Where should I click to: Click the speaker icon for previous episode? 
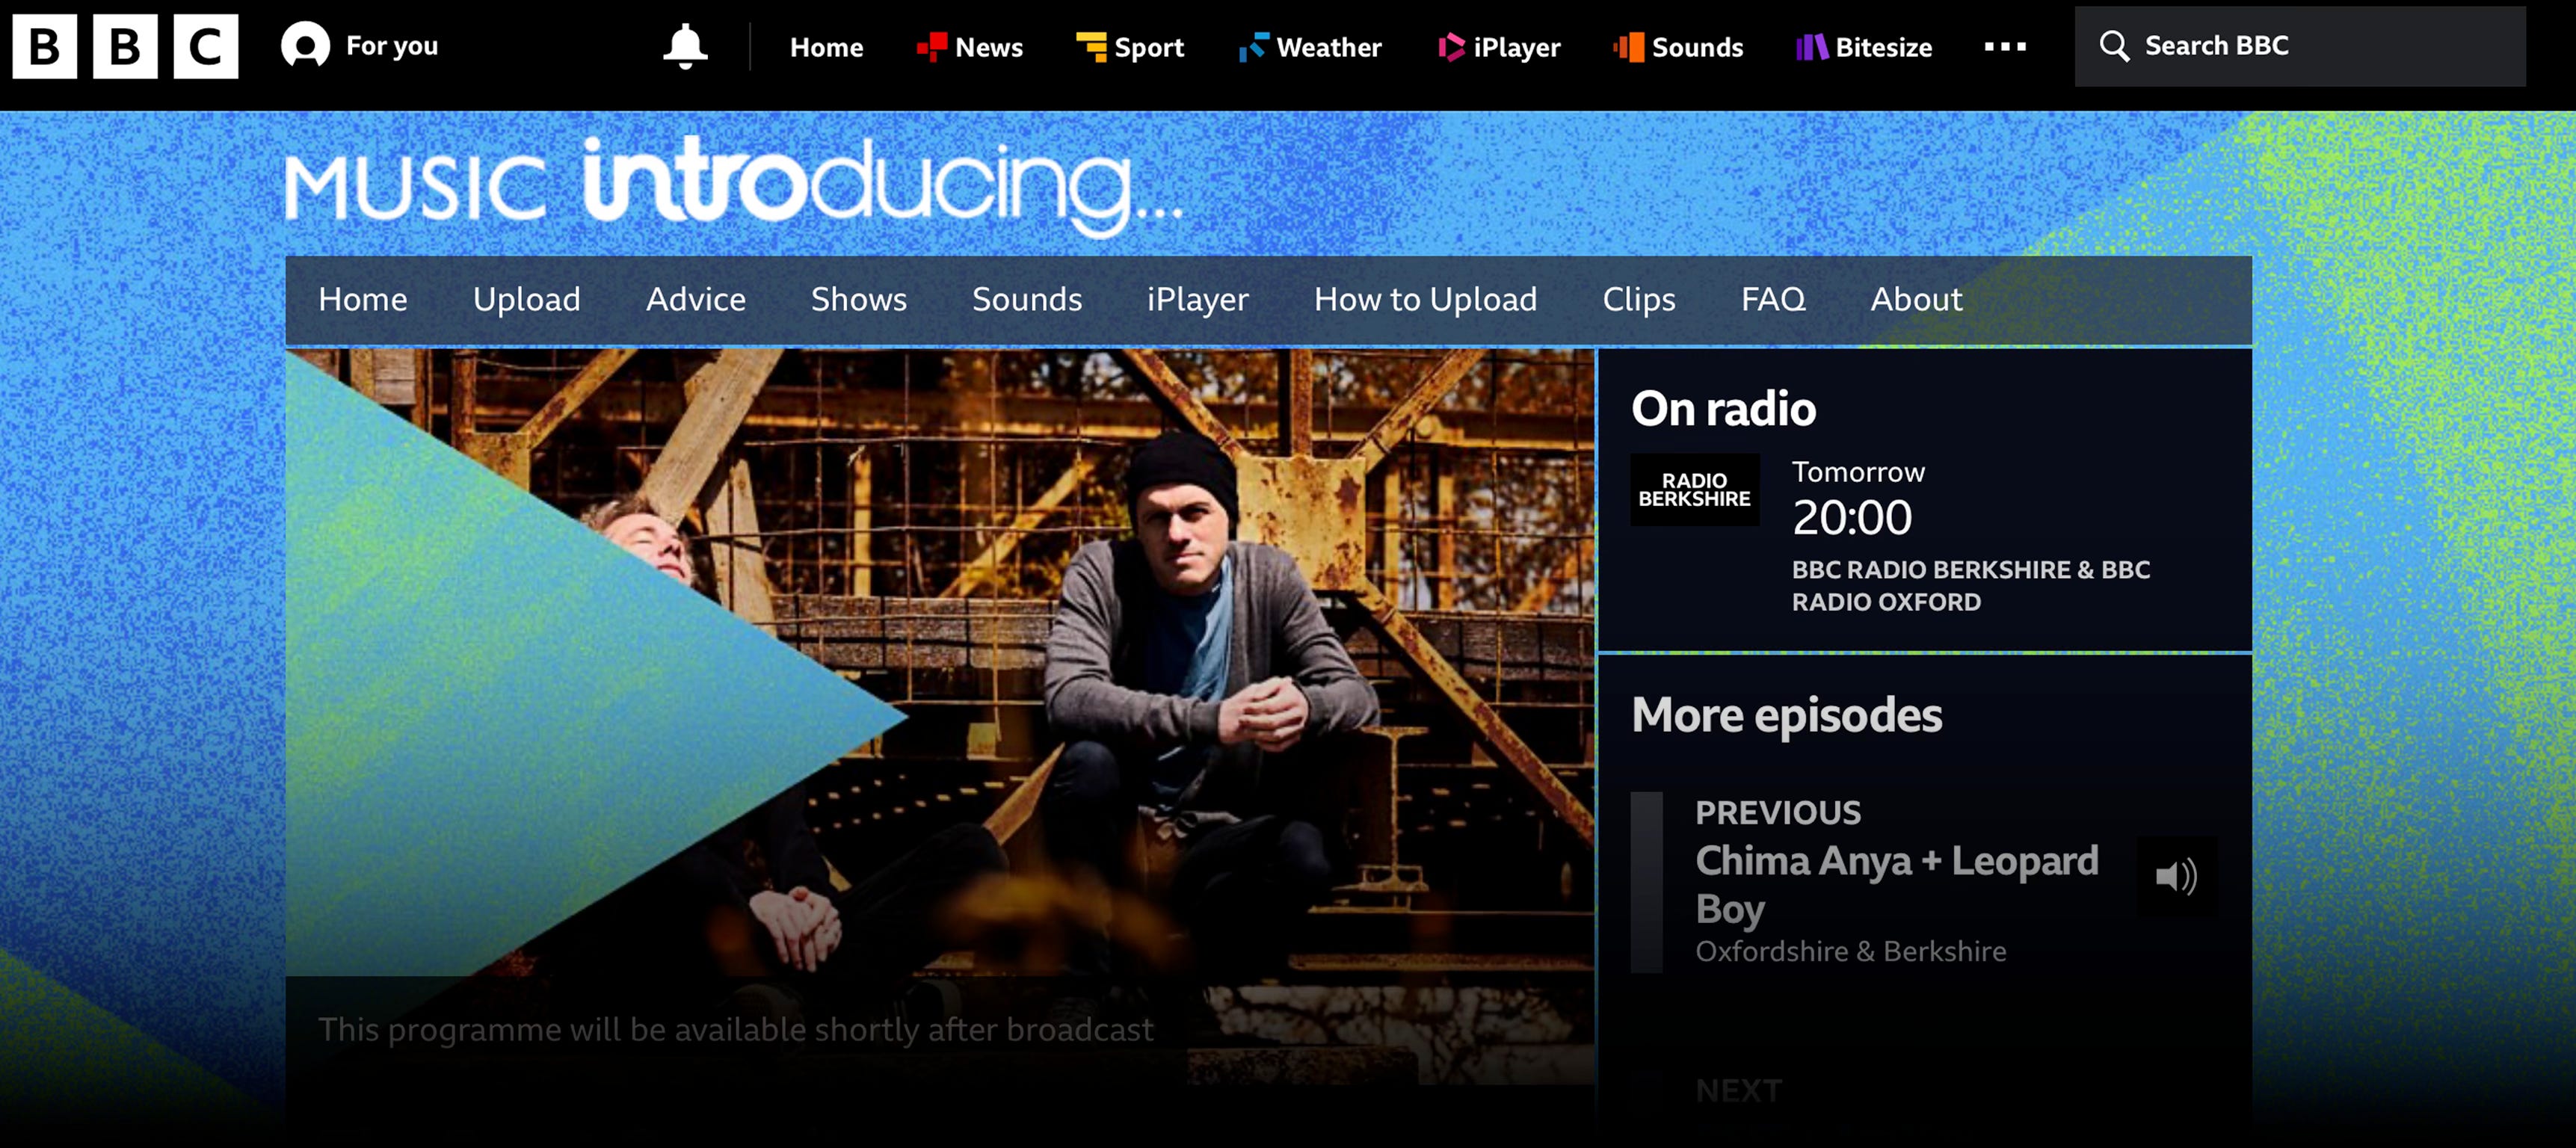2176,877
